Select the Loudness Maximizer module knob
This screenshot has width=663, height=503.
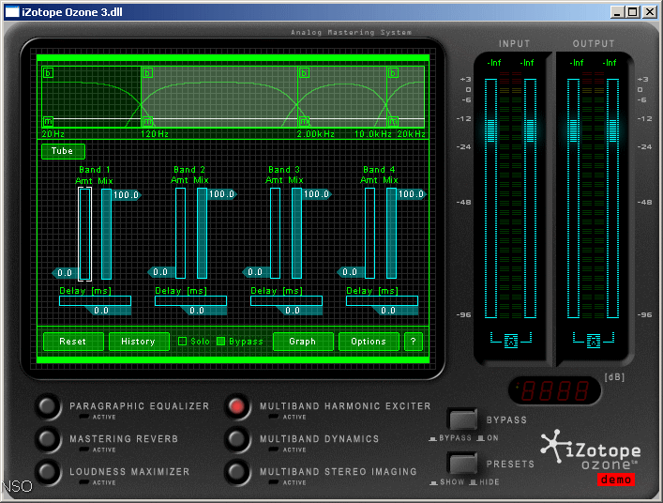47,472
